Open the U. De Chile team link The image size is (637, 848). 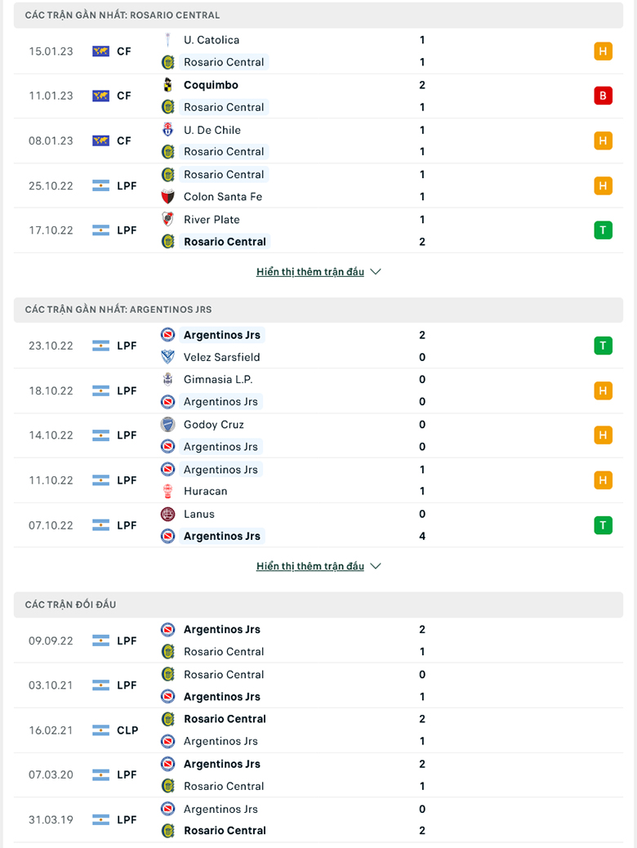pyautogui.click(x=212, y=130)
